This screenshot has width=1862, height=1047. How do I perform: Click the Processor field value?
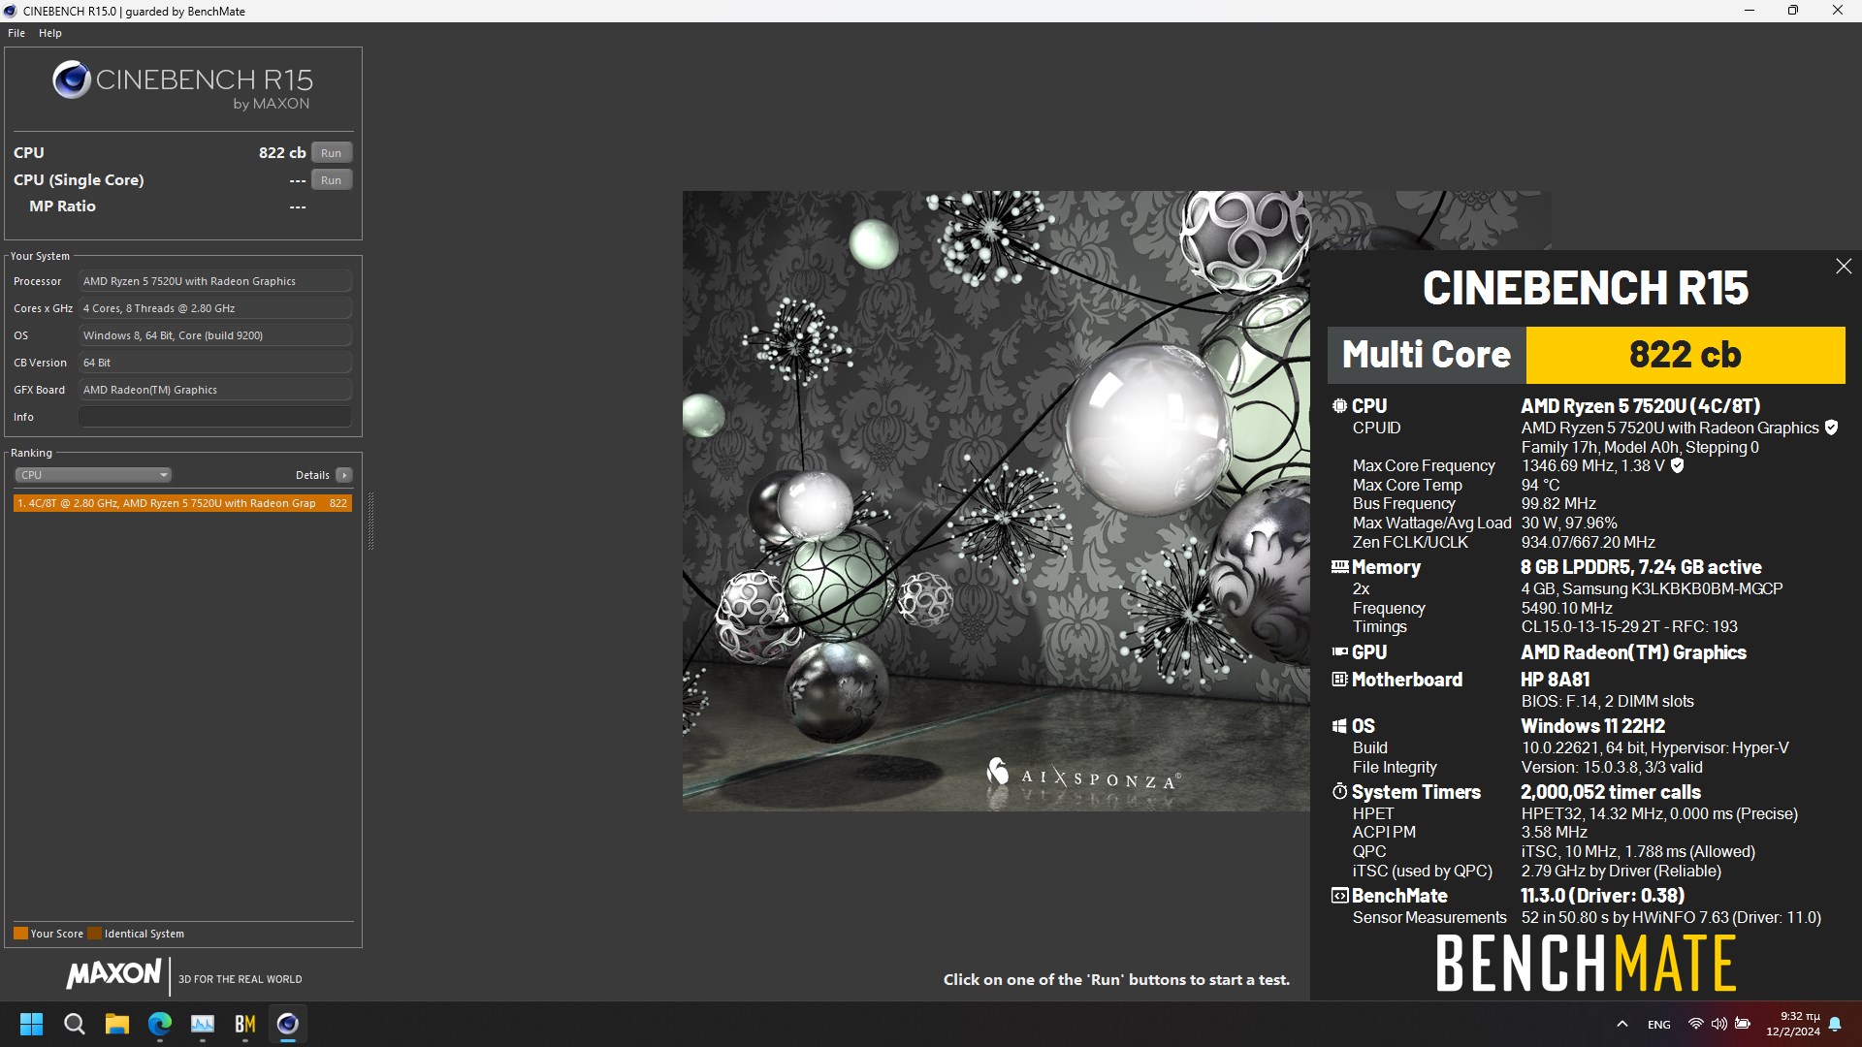coord(215,281)
